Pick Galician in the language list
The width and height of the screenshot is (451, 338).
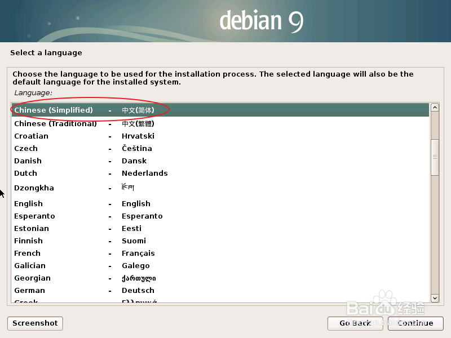coord(220,265)
